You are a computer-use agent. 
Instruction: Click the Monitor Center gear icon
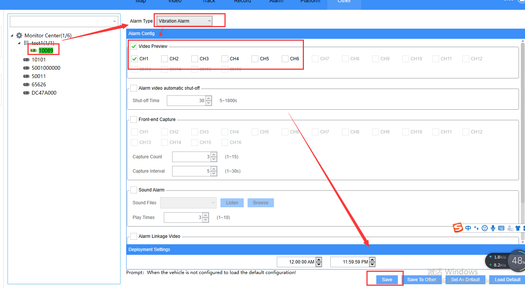tap(19, 35)
